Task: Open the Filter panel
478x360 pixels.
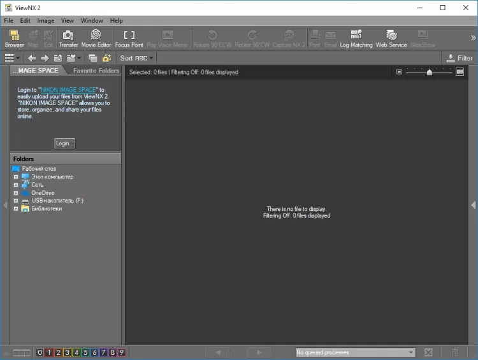Action: click(x=459, y=58)
